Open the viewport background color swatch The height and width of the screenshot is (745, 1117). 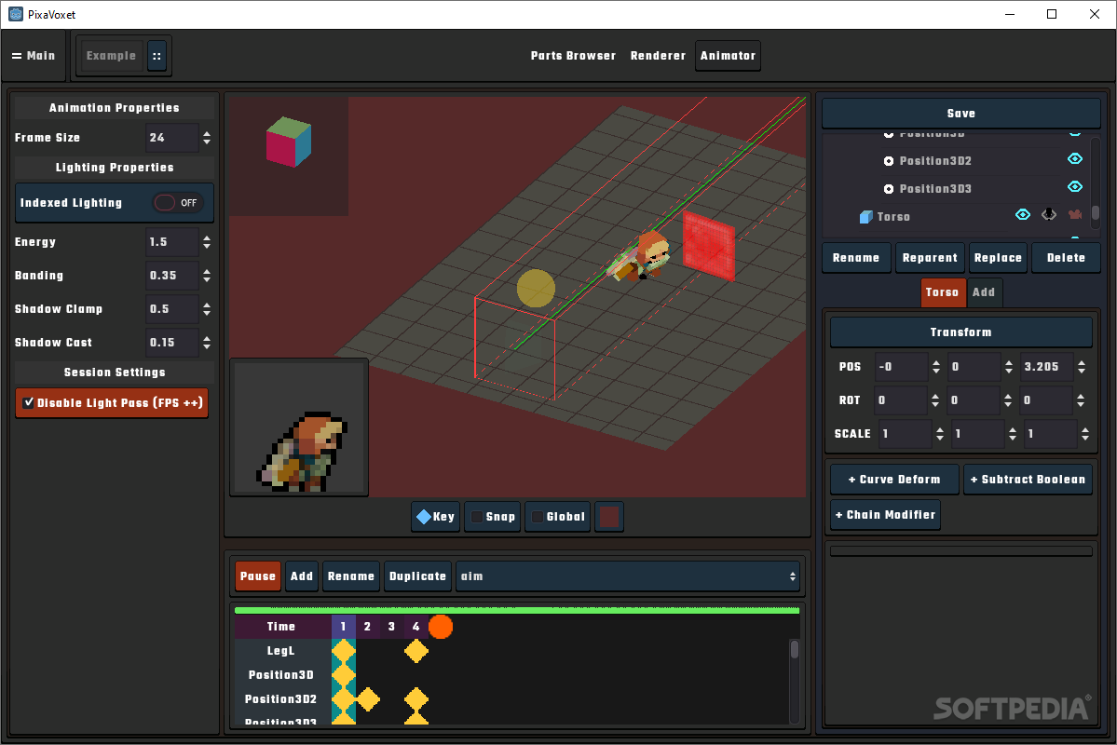609,517
